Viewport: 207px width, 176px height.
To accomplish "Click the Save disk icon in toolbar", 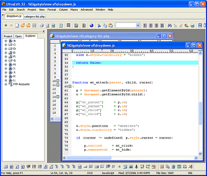I will pyautogui.click(x=34, y=26).
